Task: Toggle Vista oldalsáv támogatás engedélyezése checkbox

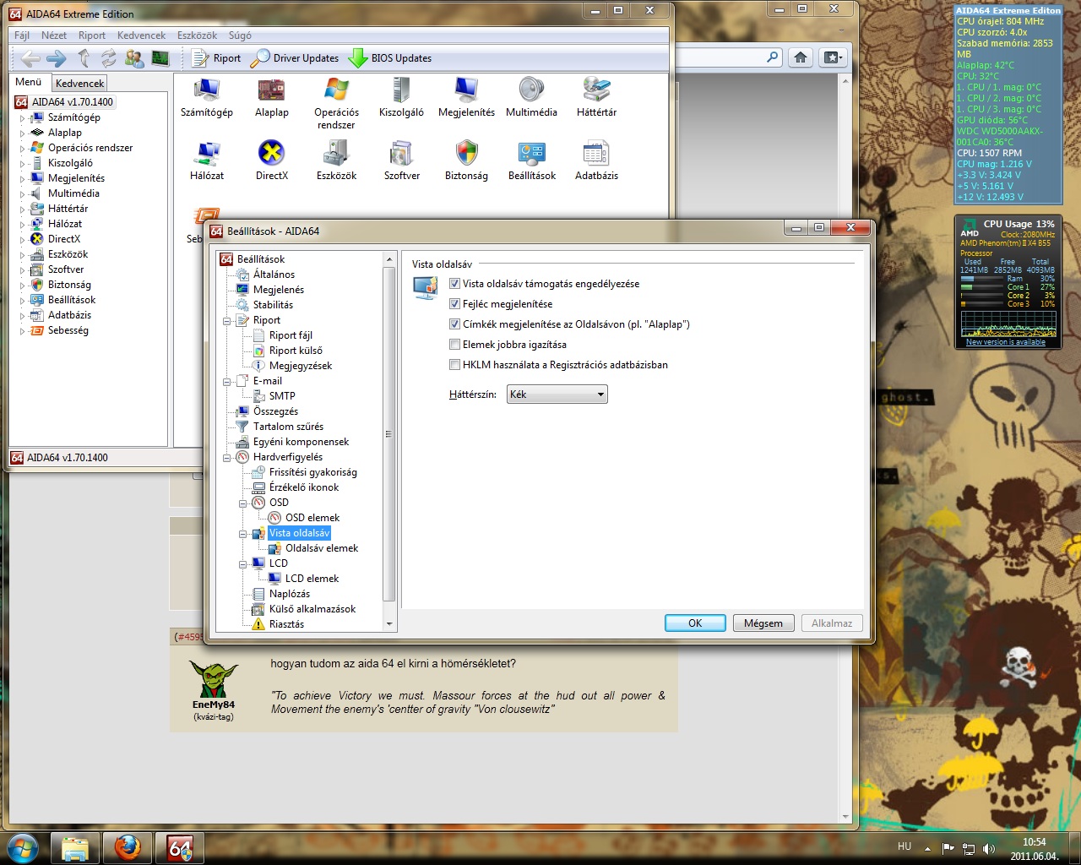Action: pos(454,284)
